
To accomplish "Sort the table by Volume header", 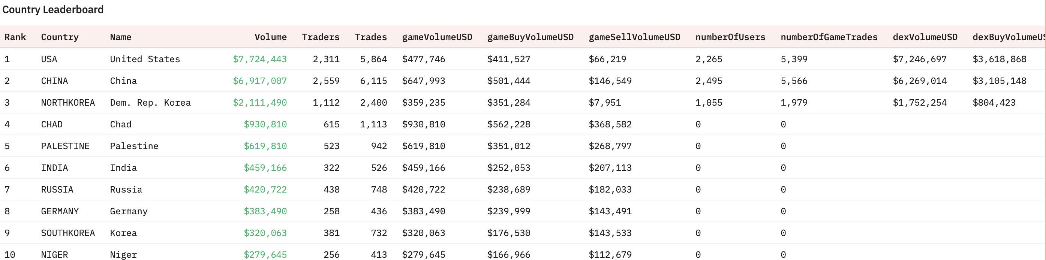I will click(270, 37).
